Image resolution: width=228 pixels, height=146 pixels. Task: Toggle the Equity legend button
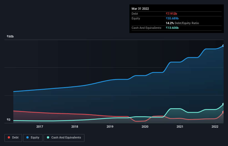pyautogui.click(x=33, y=138)
